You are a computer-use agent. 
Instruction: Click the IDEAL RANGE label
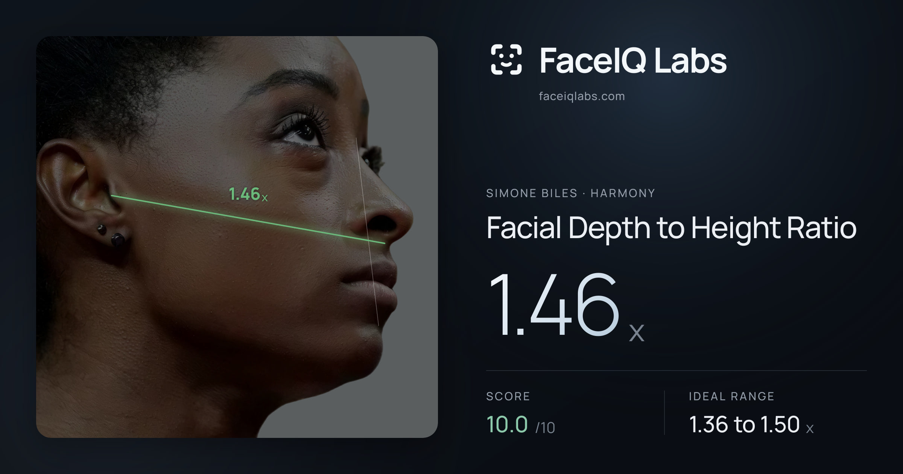click(x=731, y=396)
